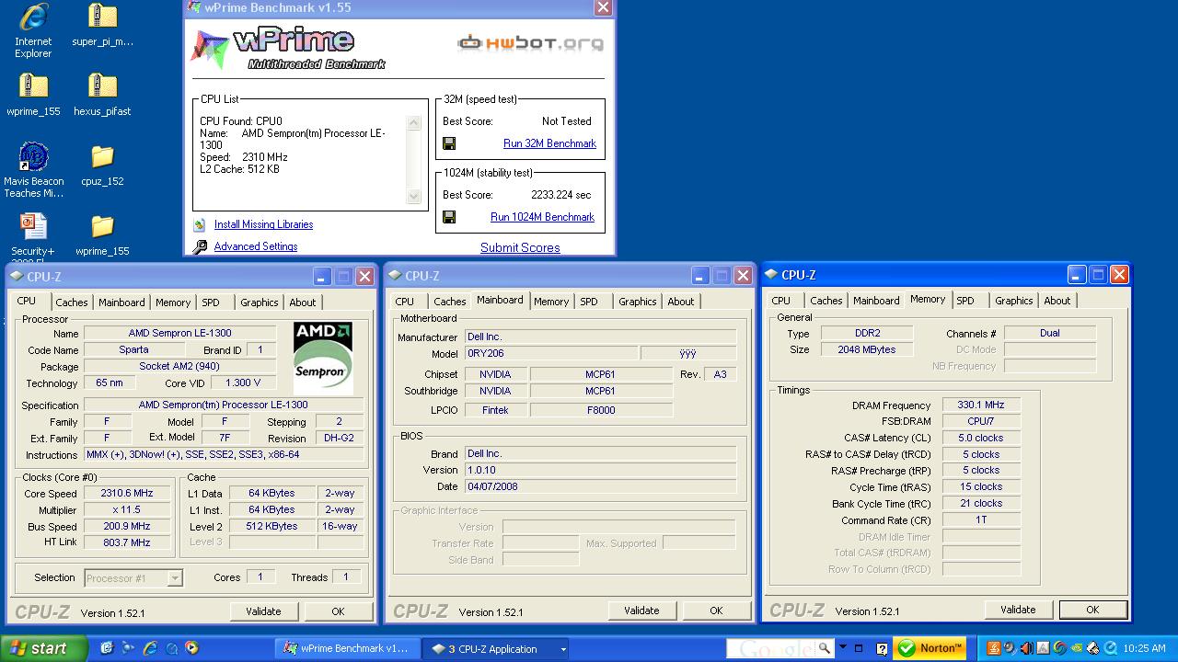This screenshot has width=1178, height=662.
Task: Open the Java icon in system tray
Action: click(x=993, y=648)
